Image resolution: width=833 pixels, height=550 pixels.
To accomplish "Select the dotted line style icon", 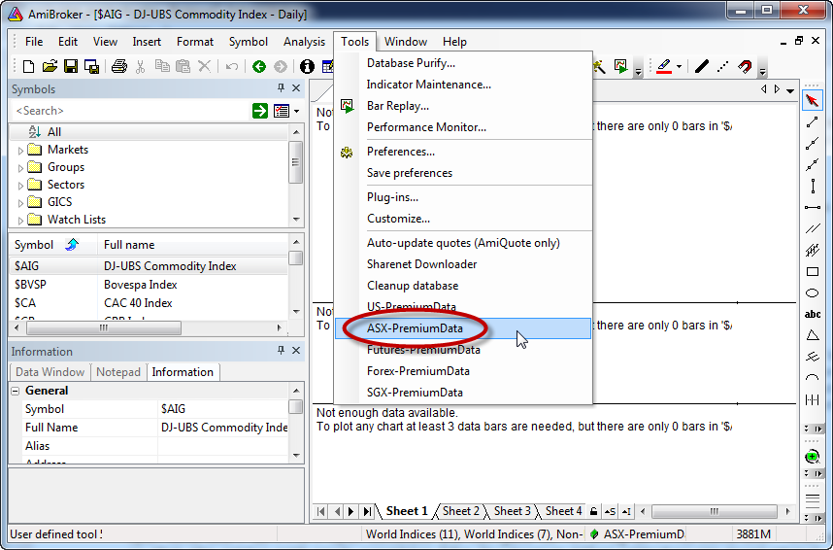I will click(x=722, y=66).
